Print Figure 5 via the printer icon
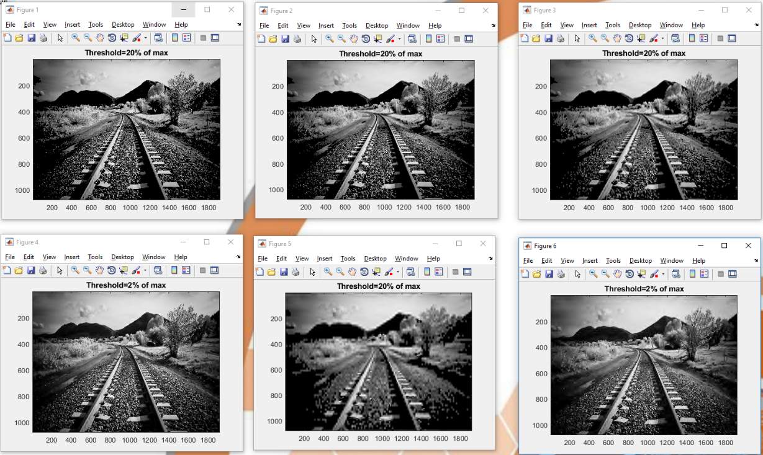Viewport: 763px width, 455px height. click(x=296, y=272)
